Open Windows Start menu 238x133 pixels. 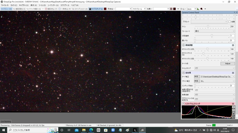point(4,130)
